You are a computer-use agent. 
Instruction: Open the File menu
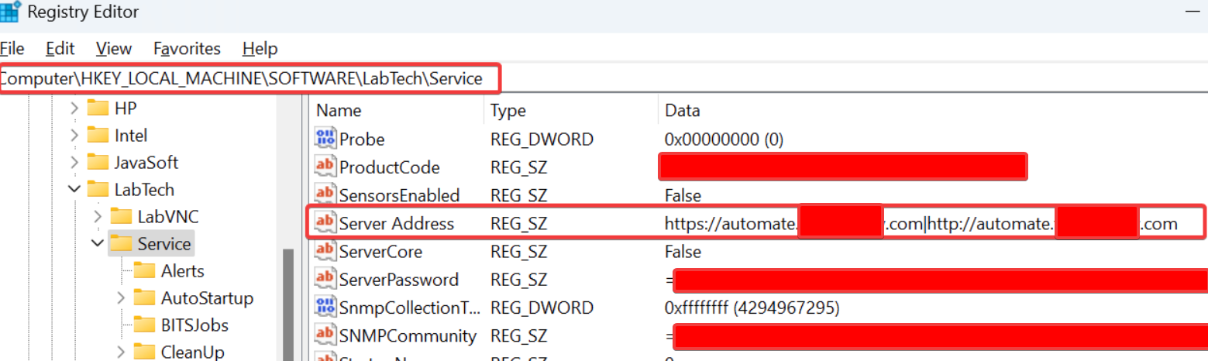click(x=12, y=49)
